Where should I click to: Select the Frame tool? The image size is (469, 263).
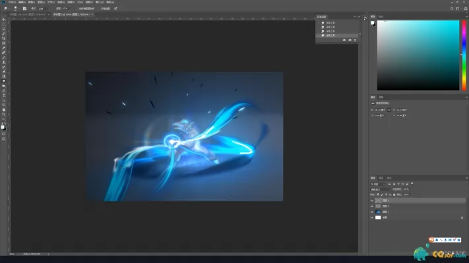[x=3, y=44]
